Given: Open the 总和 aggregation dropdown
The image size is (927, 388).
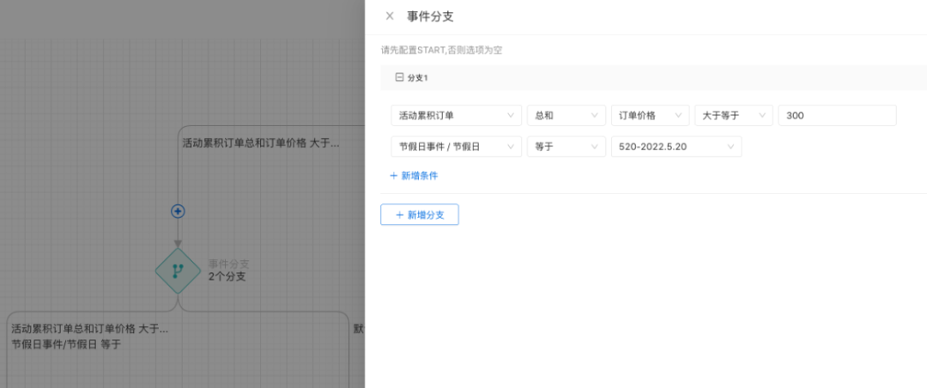Looking at the screenshot, I should coord(566,116).
